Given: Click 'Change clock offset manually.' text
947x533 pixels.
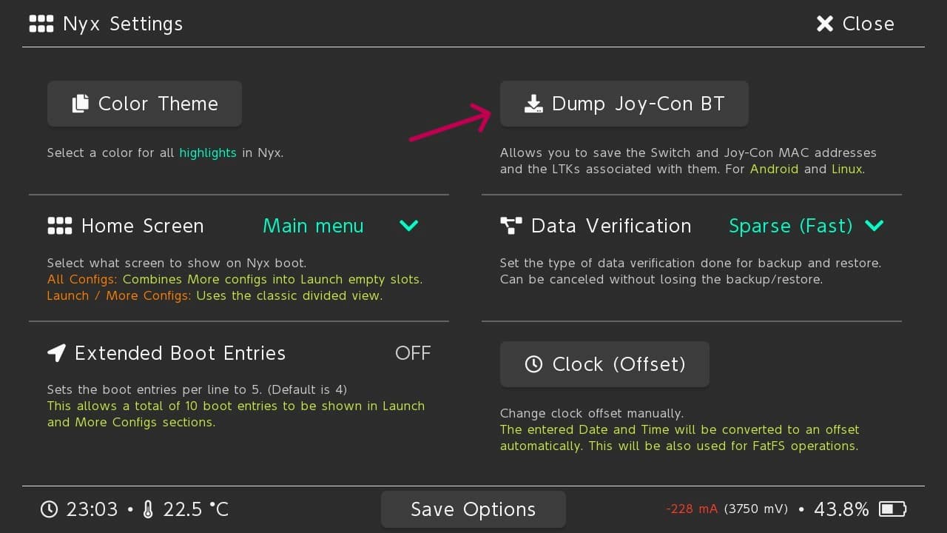Looking at the screenshot, I should (592, 413).
